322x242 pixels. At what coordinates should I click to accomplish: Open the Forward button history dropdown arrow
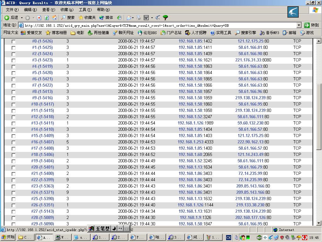(33, 18)
